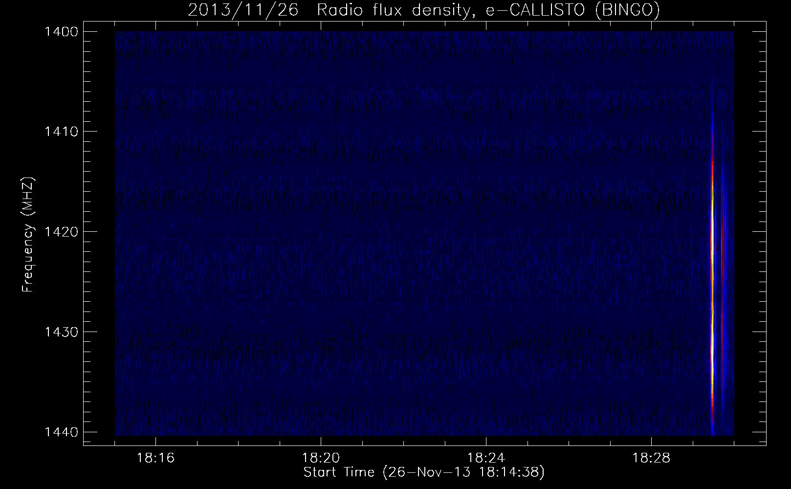Click the 18:28 time tick label
The height and width of the screenshot is (489, 791).
(652, 458)
